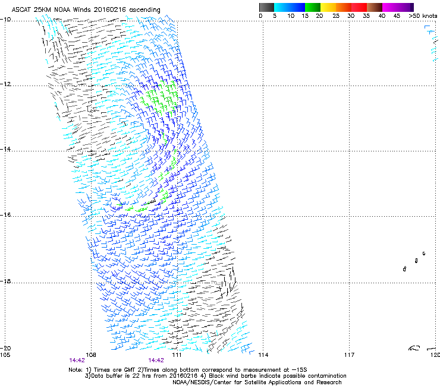
Task: Click the note about measurement at -15S
Action: click(222, 370)
